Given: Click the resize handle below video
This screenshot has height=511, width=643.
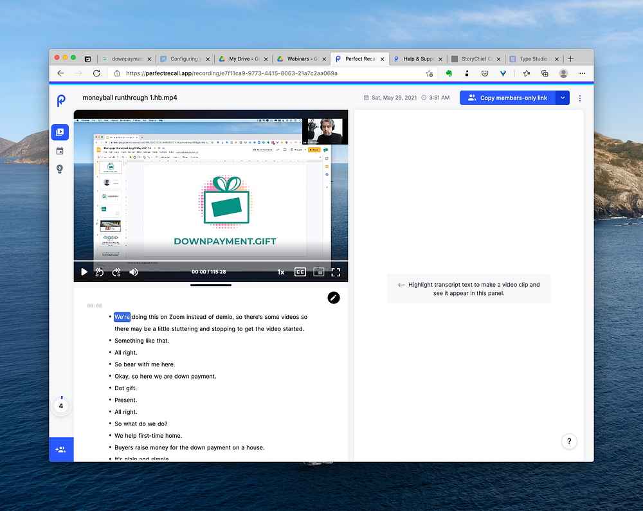Looking at the screenshot, I should [211, 285].
